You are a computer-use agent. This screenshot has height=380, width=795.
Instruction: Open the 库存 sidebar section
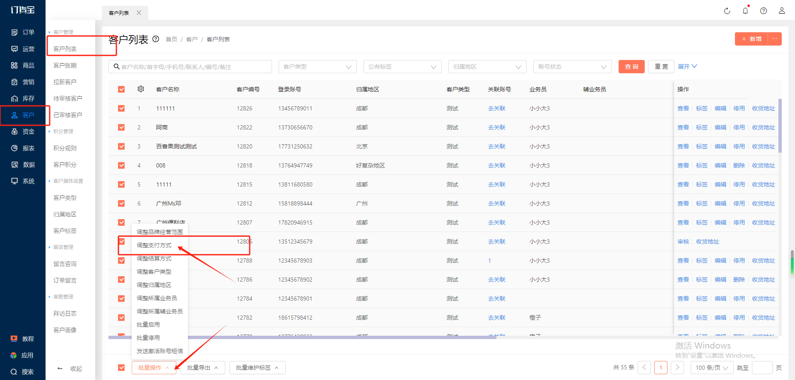coord(23,98)
